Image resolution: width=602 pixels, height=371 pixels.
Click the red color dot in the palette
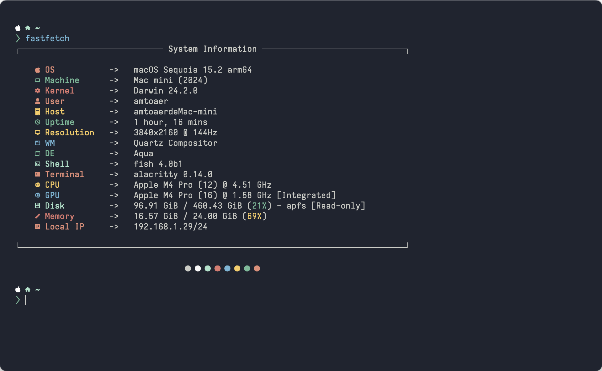click(x=218, y=269)
